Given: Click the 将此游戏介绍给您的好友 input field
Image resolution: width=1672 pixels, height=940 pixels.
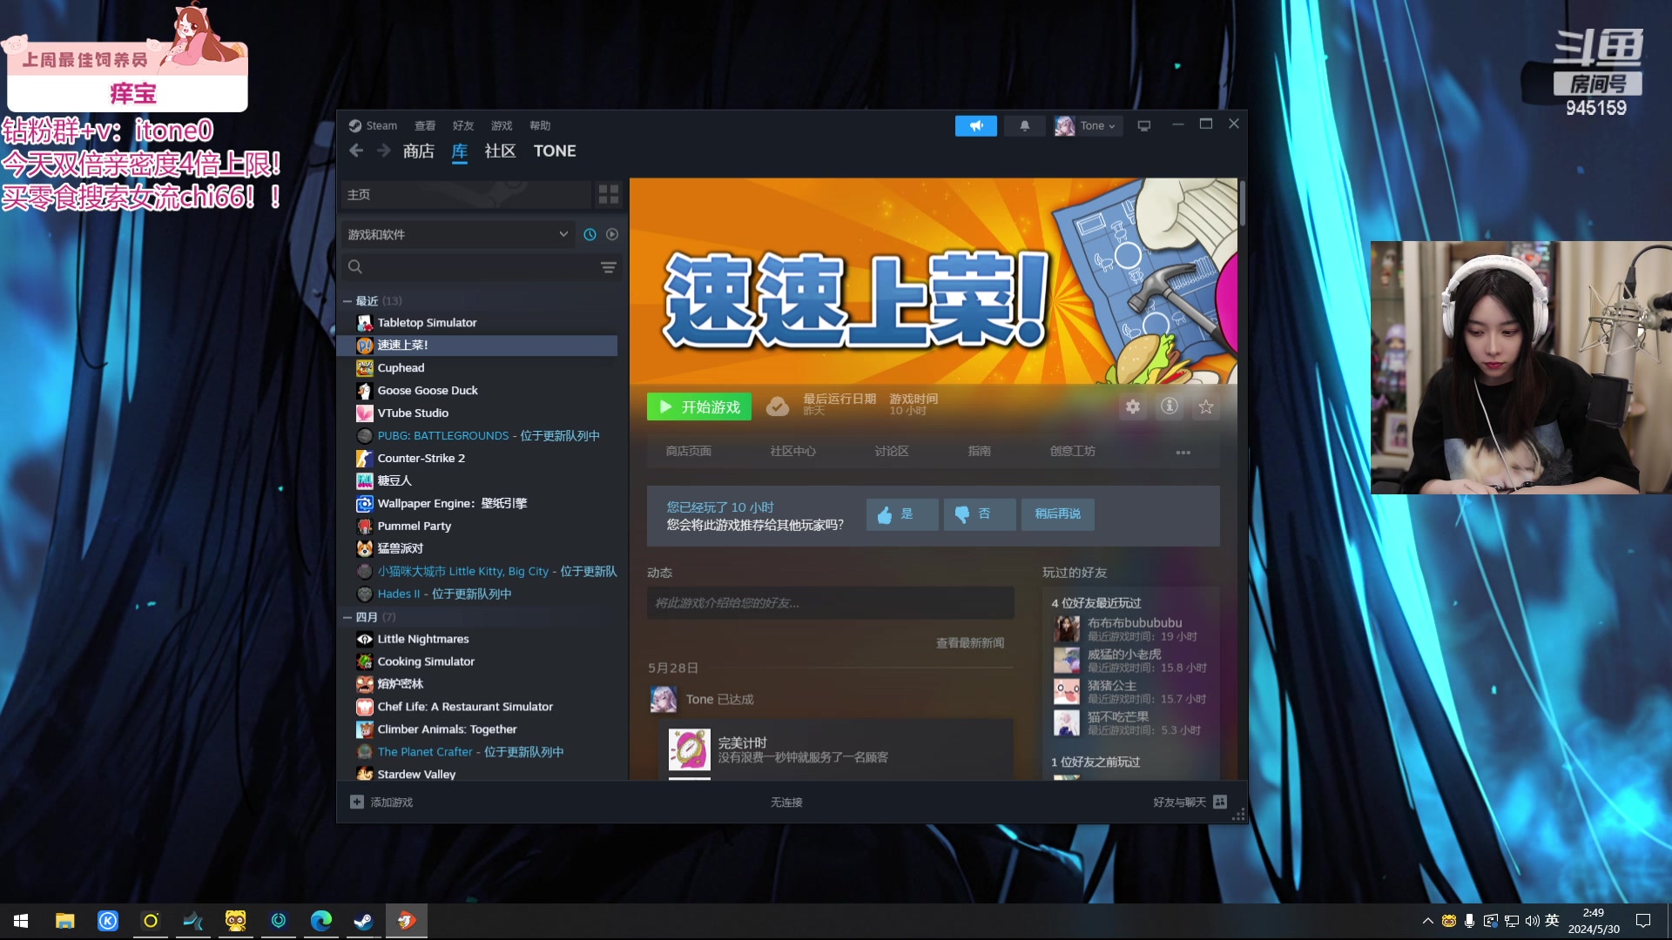Looking at the screenshot, I should tap(830, 602).
